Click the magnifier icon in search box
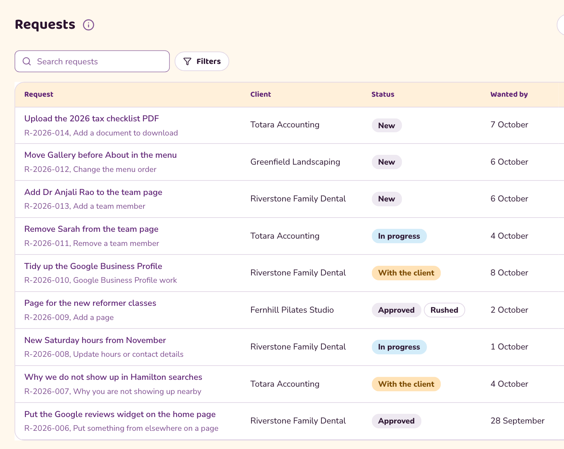Screen dimensions: 564x449 27,61
